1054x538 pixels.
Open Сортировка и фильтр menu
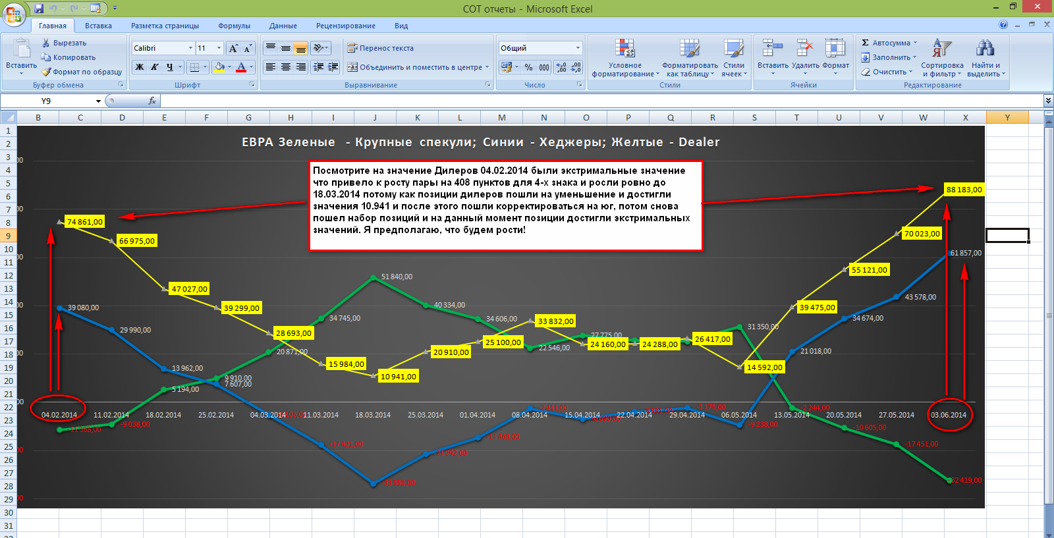tap(942, 58)
